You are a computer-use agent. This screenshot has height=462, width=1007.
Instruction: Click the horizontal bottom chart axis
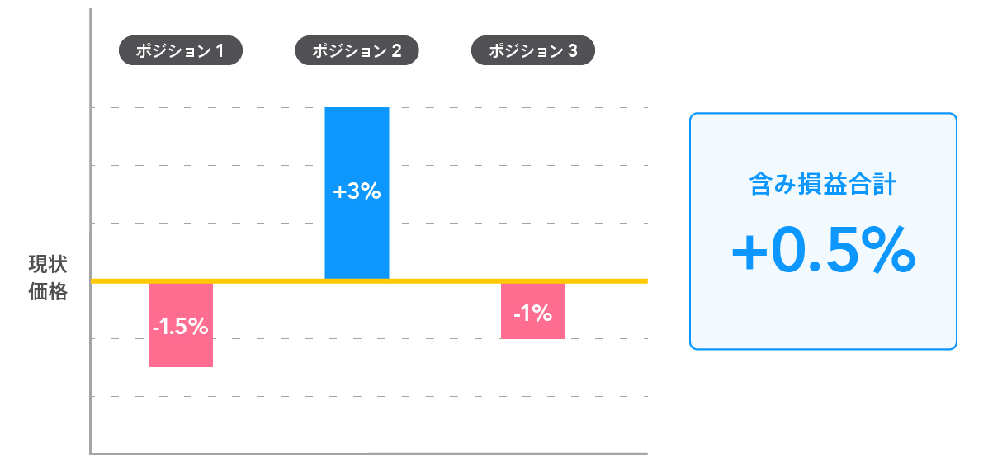369,453
